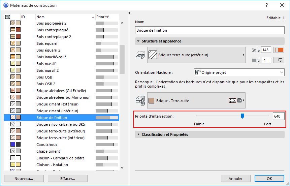The image size is (290, 186).
Task: Click the structure column header icon in list
Action: [x=7, y=17]
